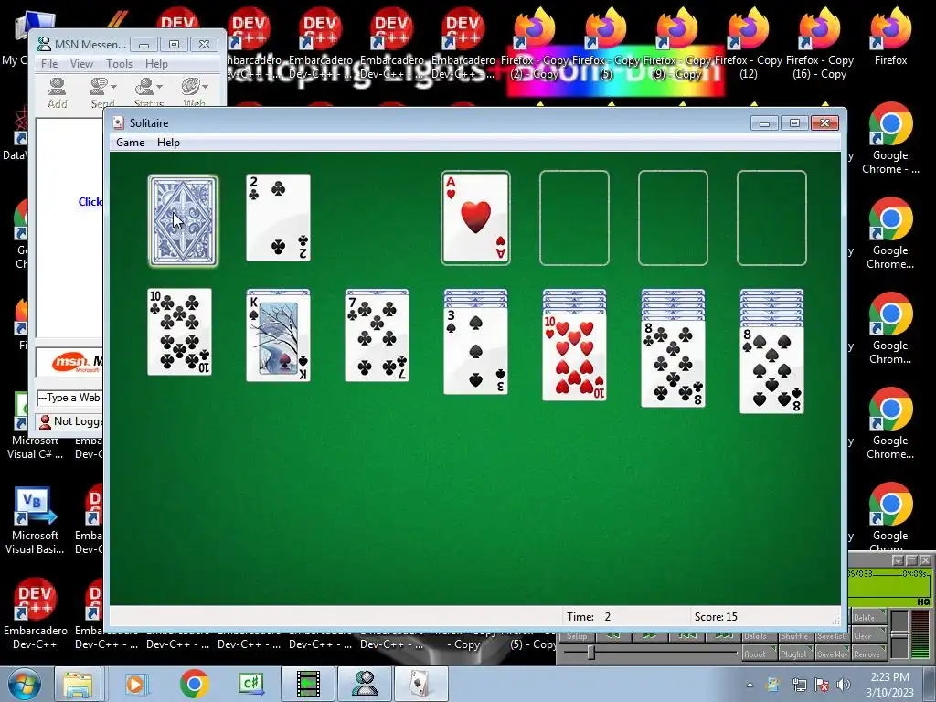Click the 'Not Logged' status in MSN Messenger

(70, 421)
